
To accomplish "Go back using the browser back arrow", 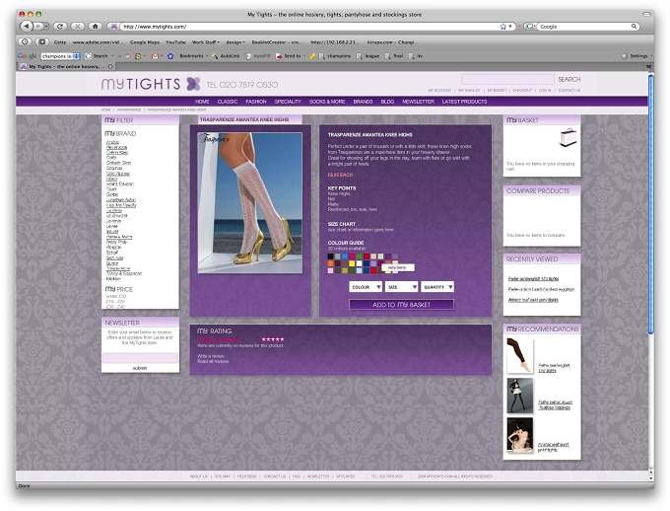I will pyautogui.click(x=27, y=27).
